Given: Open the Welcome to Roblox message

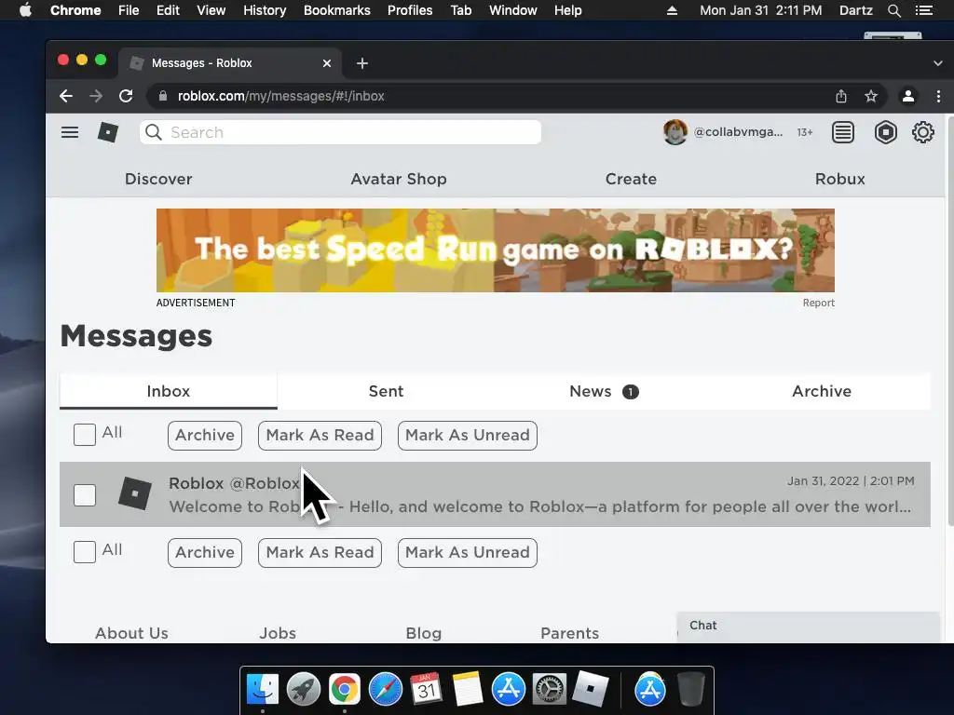Looking at the screenshot, I should coord(496,494).
